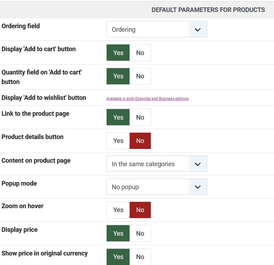The height and width of the screenshot is (265, 274).
Task: Click the No popup chevron arrow
Action: 198,187
